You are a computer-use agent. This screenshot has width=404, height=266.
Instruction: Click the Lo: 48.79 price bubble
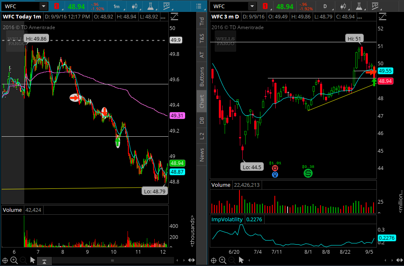click(x=155, y=191)
